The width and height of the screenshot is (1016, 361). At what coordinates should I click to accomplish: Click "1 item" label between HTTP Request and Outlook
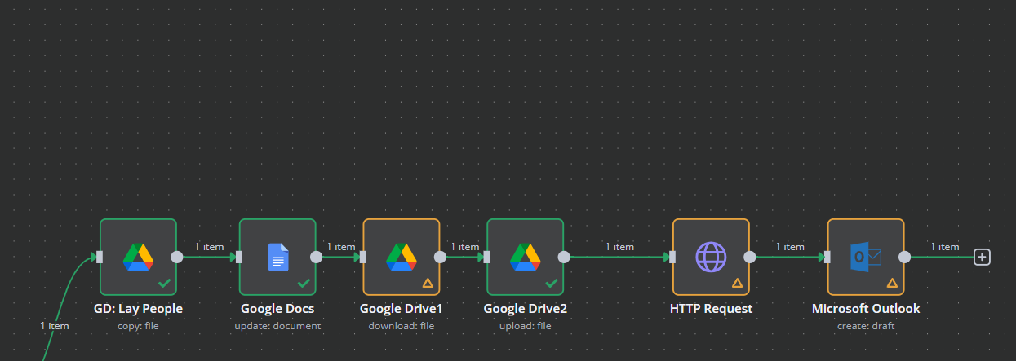tap(789, 246)
